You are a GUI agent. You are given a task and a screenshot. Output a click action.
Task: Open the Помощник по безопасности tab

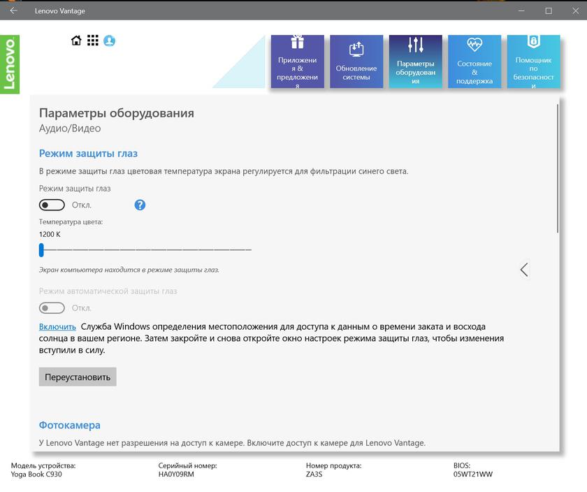coord(533,62)
